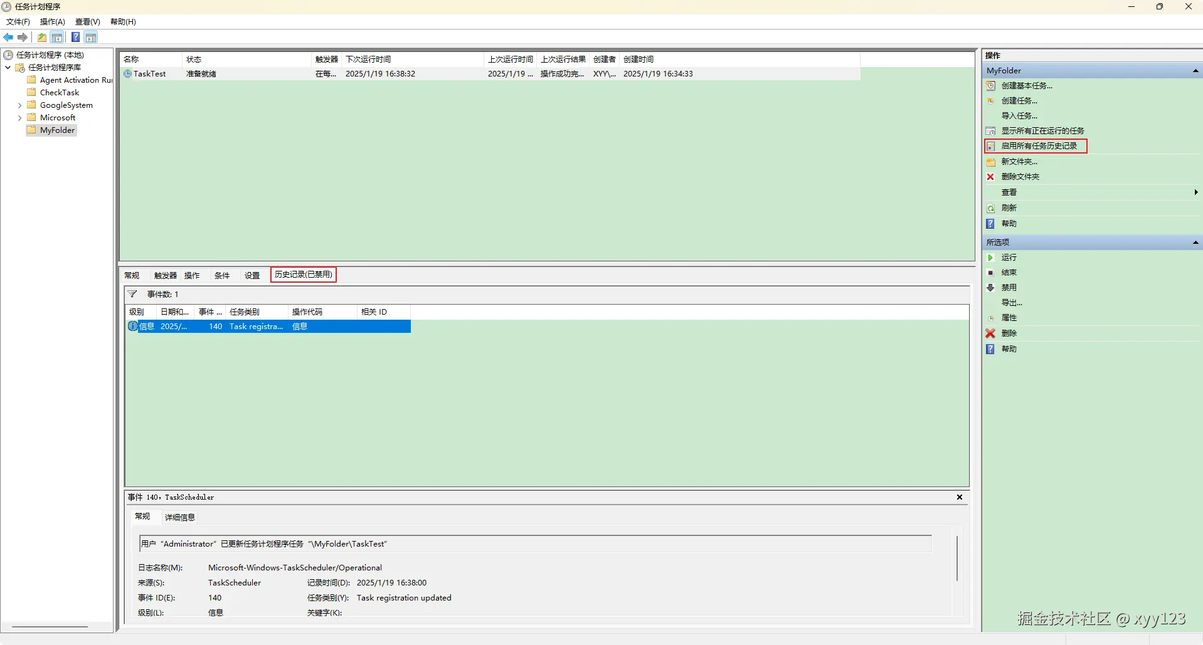Collapse the 任务计划程序库 tree node
Viewport: 1203px width, 645px height.
click(8, 68)
